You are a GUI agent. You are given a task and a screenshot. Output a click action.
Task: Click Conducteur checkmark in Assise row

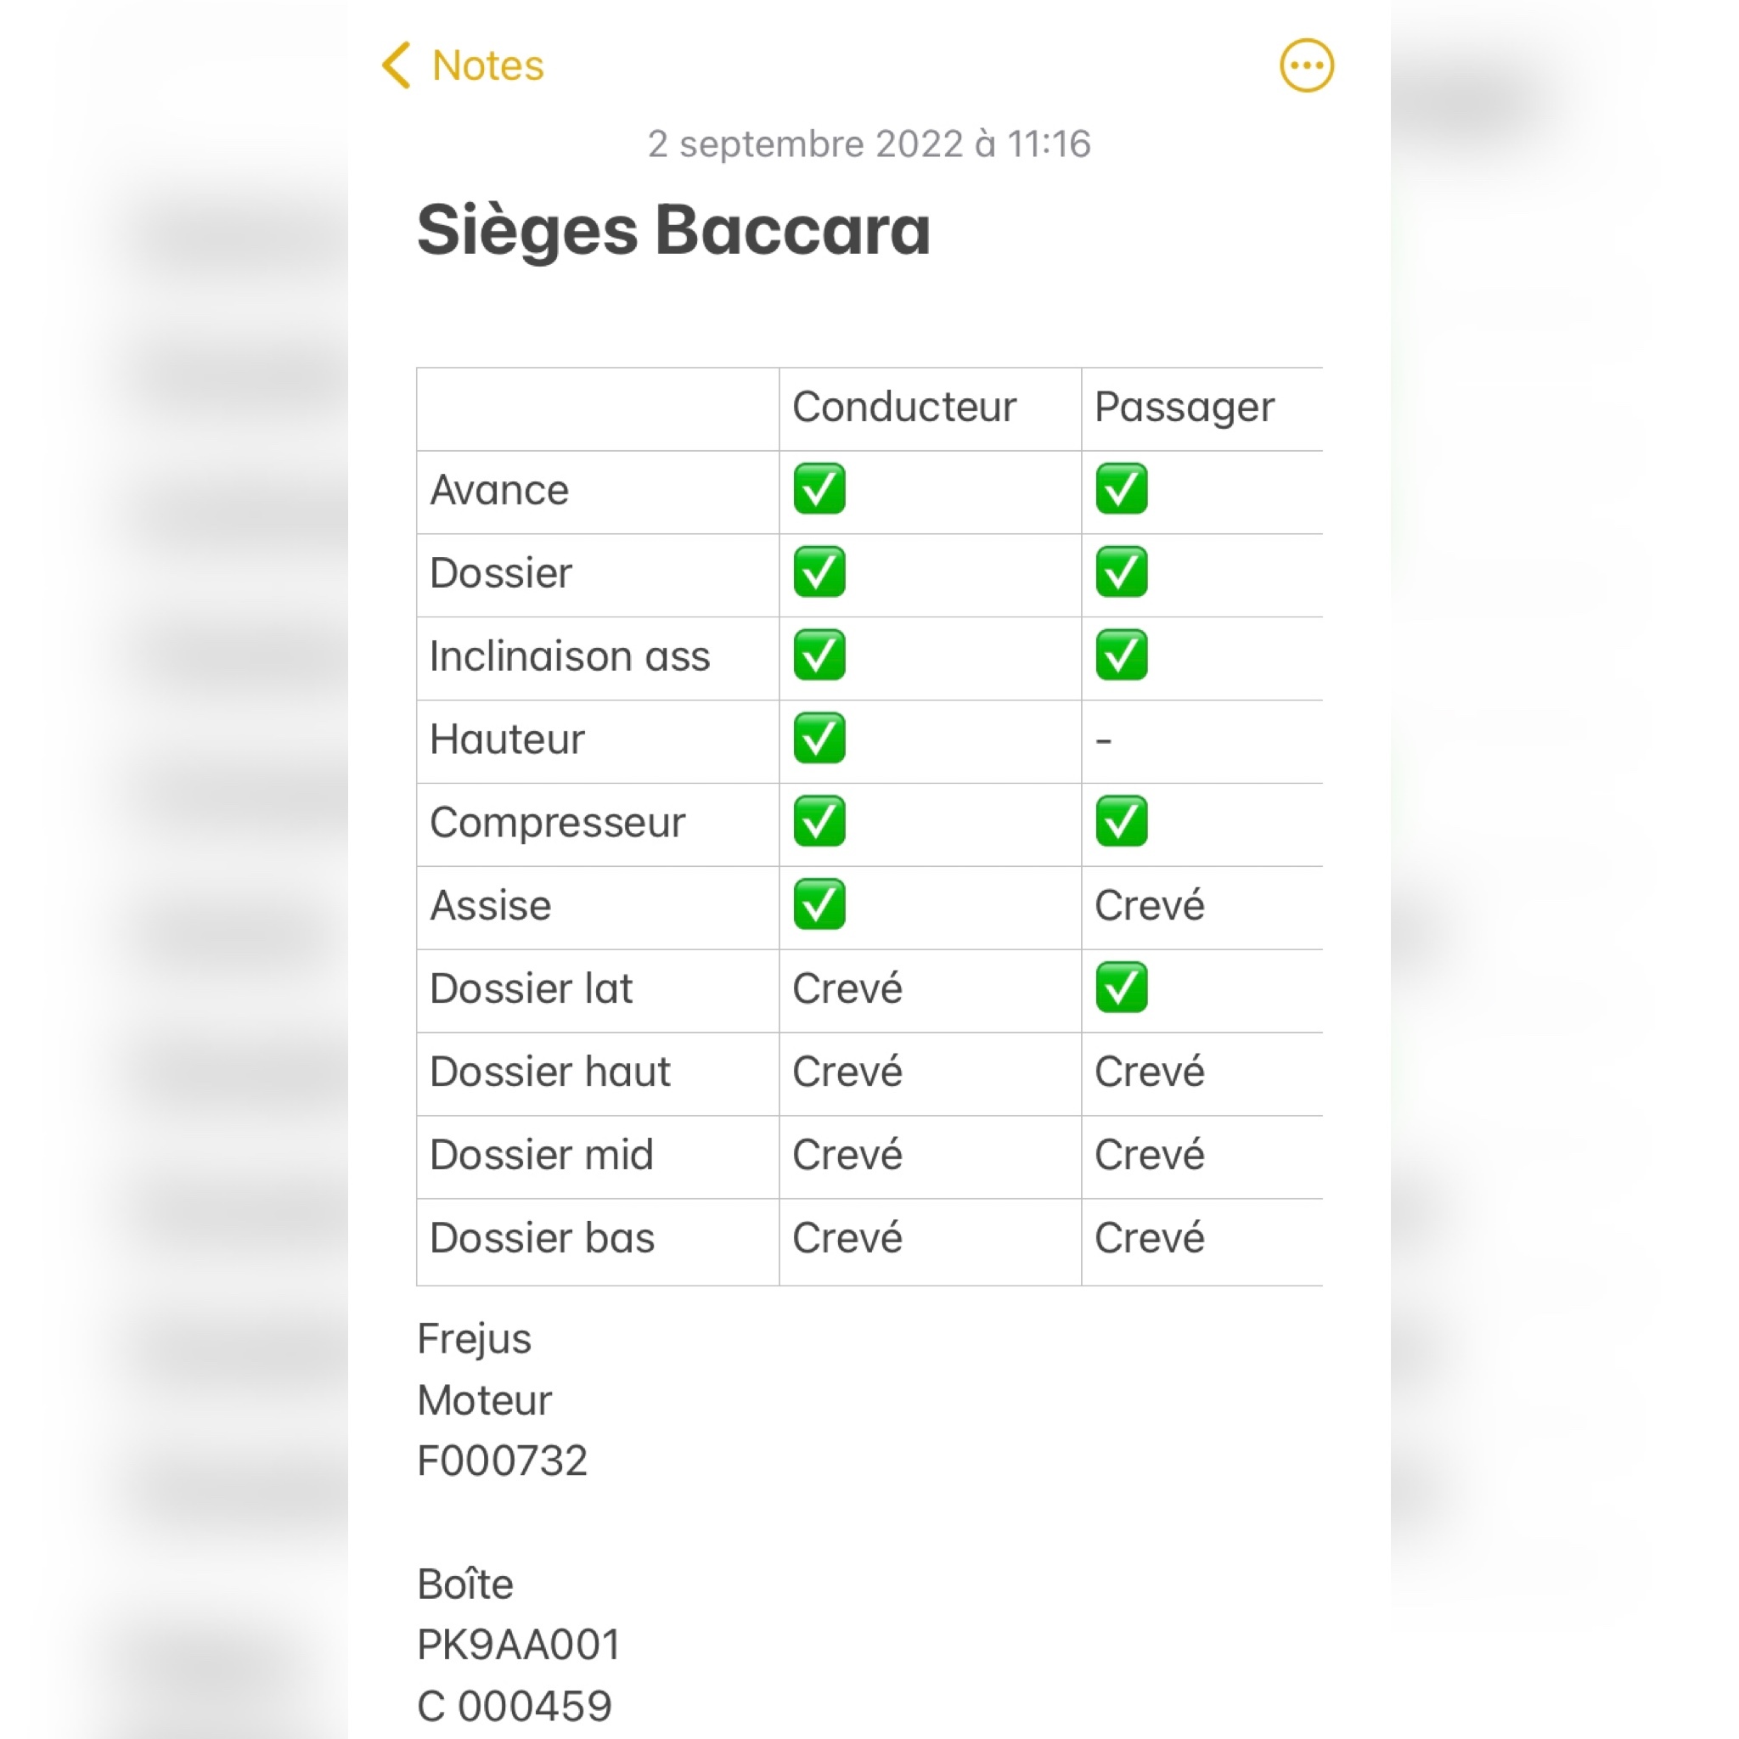point(819,904)
